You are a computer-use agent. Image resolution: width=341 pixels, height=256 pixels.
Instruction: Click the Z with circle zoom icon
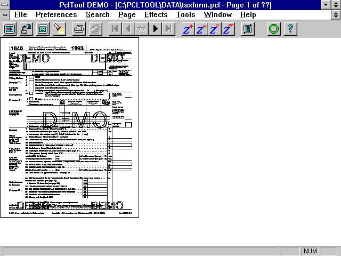click(215, 29)
